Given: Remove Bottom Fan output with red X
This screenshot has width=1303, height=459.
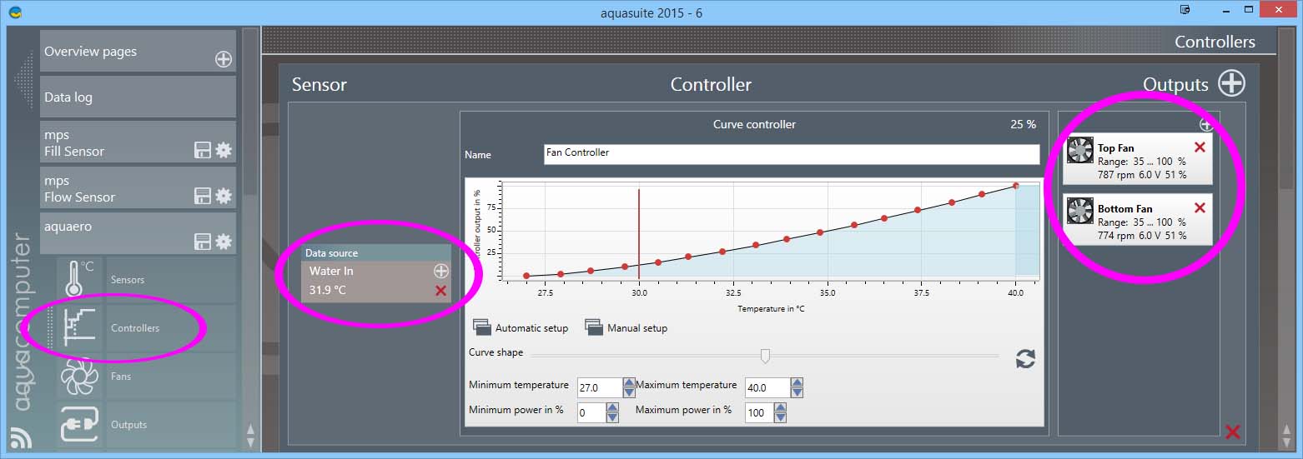Looking at the screenshot, I should [1200, 208].
